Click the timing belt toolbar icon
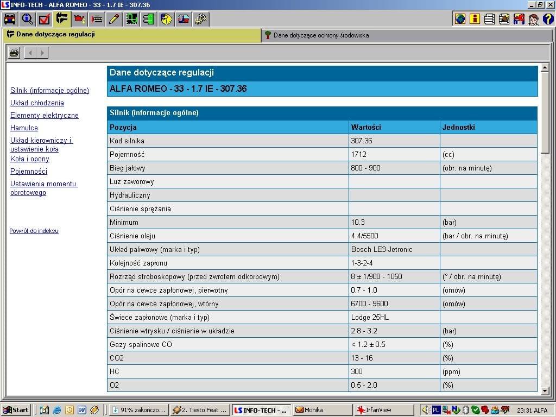The width and height of the screenshot is (556, 417). click(97, 19)
